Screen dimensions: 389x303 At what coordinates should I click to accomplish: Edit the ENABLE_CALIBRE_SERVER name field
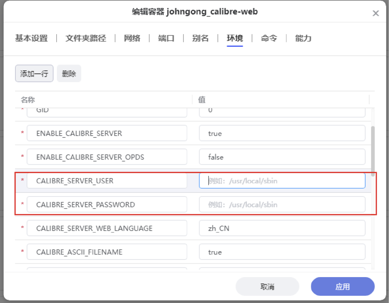click(x=107, y=133)
